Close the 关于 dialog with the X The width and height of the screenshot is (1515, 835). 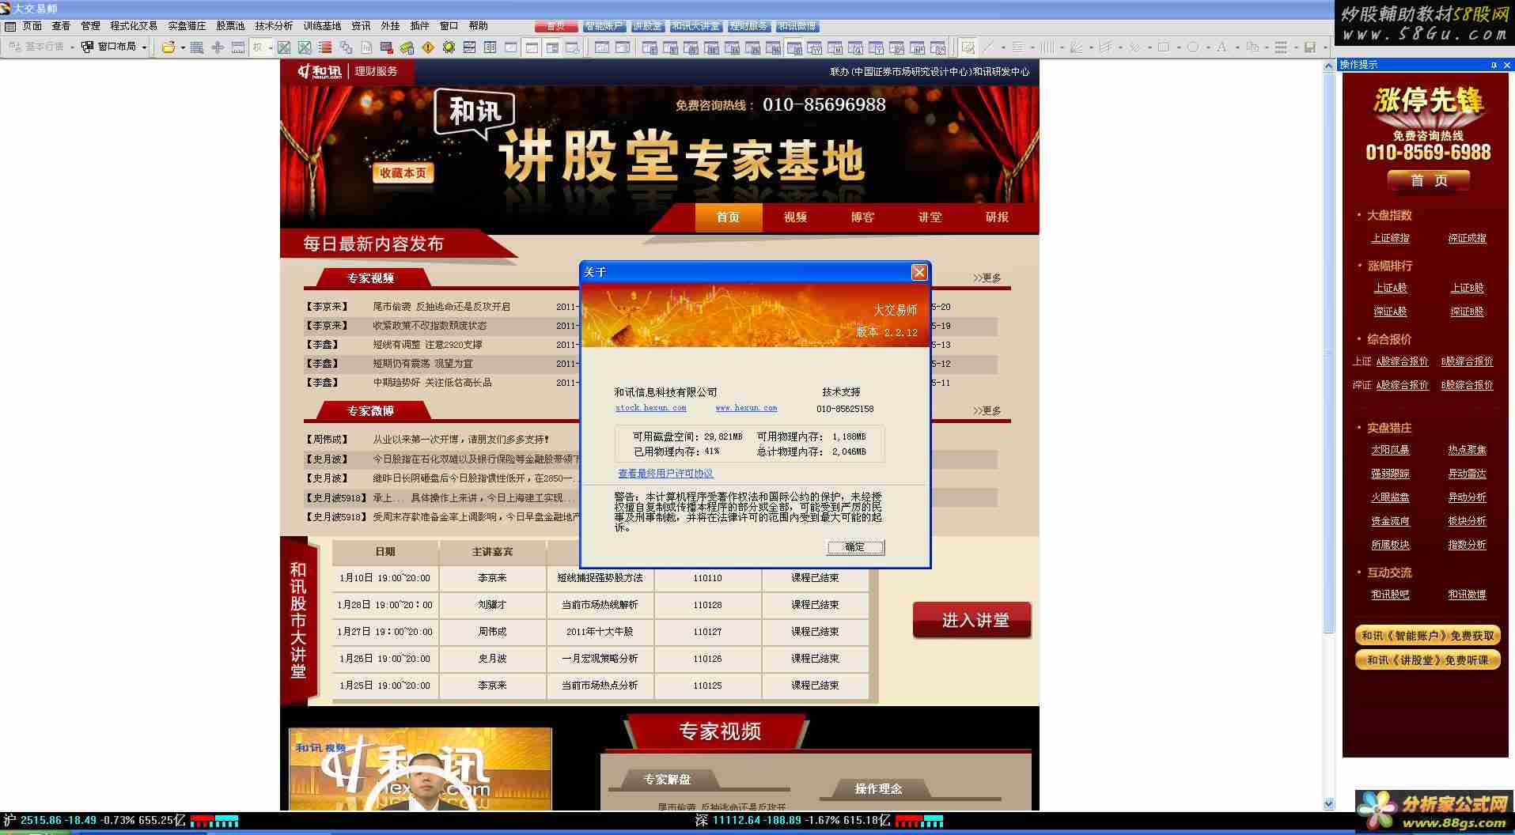918,272
